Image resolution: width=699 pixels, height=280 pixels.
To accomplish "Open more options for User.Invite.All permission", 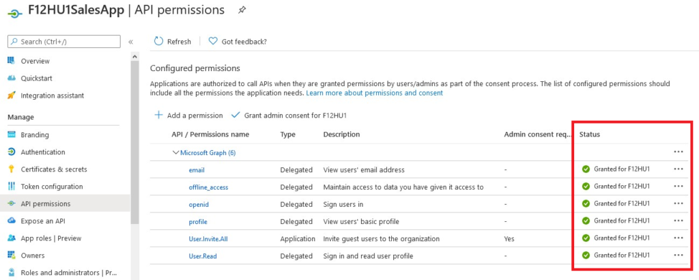I will (x=679, y=238).
